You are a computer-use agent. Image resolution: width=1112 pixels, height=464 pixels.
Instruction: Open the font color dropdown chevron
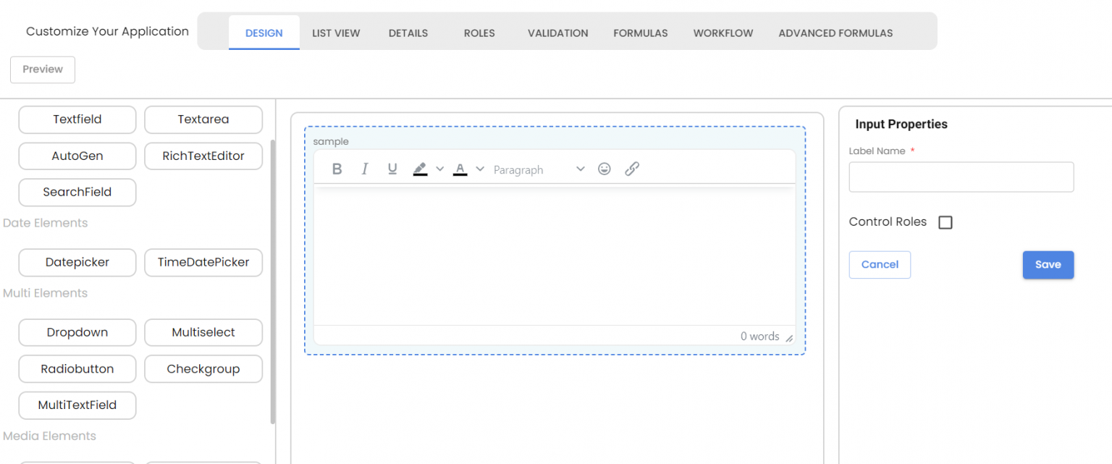[x=479, y=169]
